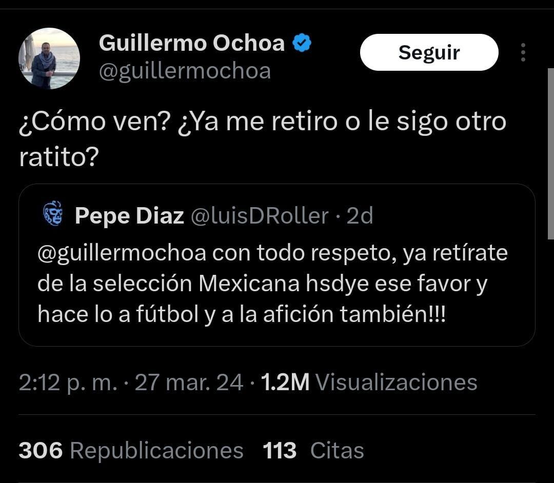554x483 pixels.
Task: Click the 2:12 p. m. time
Action: pyautogui.click(x=68, y=383)
